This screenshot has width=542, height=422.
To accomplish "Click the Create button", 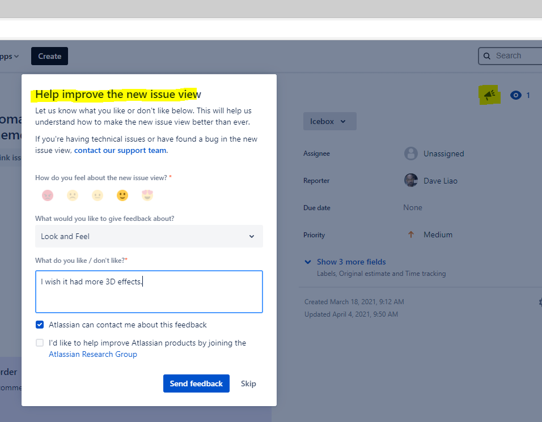I will pyautogui.click(x=49, y=56).
